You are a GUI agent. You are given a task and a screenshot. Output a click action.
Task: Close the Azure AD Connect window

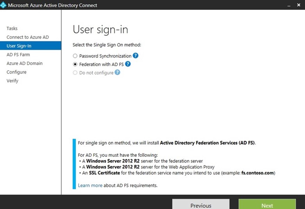click(x=299, y=5)
